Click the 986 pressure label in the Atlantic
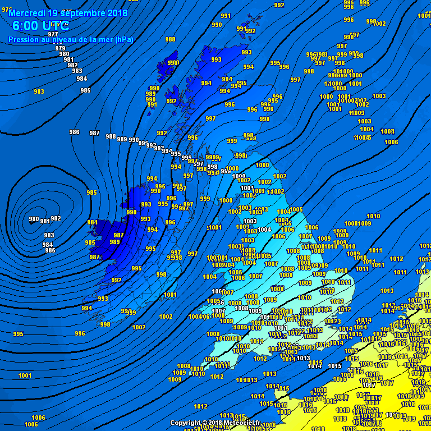Image resolution: width=431 pixels, height=431 pixels. (x=74, y=132)
